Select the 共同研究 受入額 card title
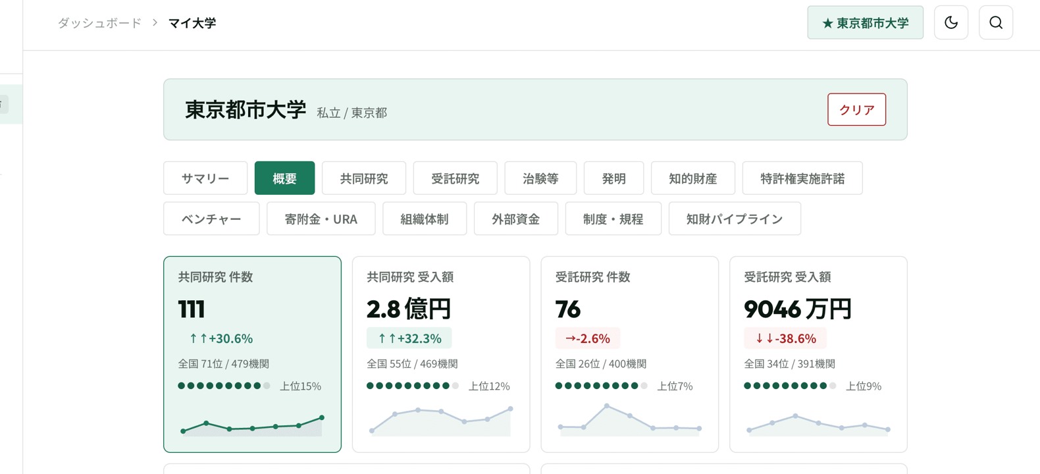 (410, 277)
